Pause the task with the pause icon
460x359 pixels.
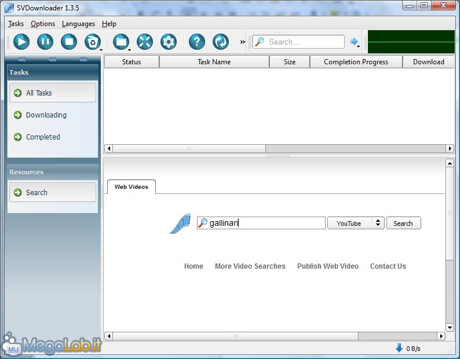click(45, 42)
